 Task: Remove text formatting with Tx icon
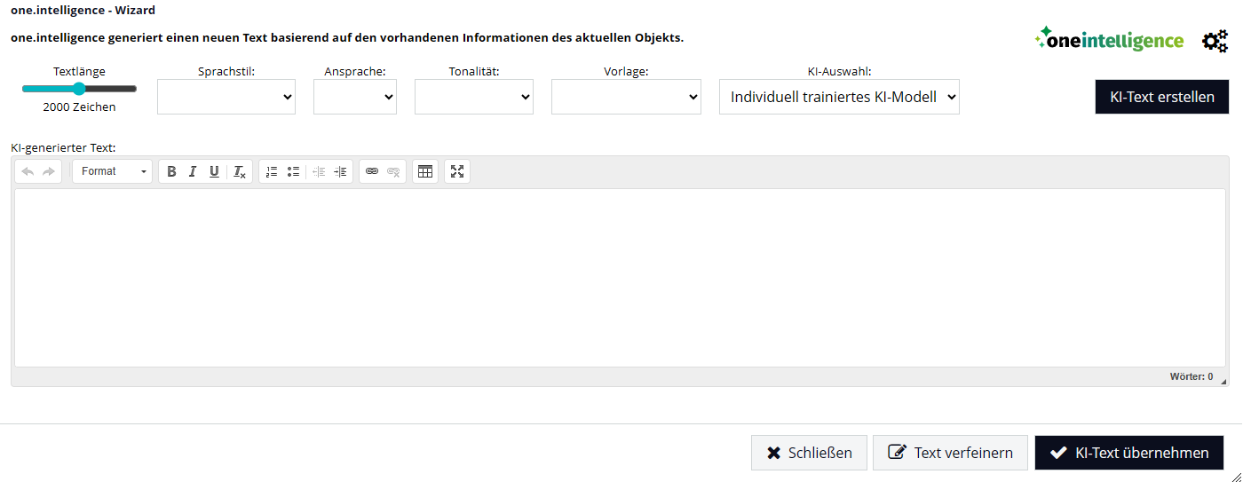pos(240,171)
